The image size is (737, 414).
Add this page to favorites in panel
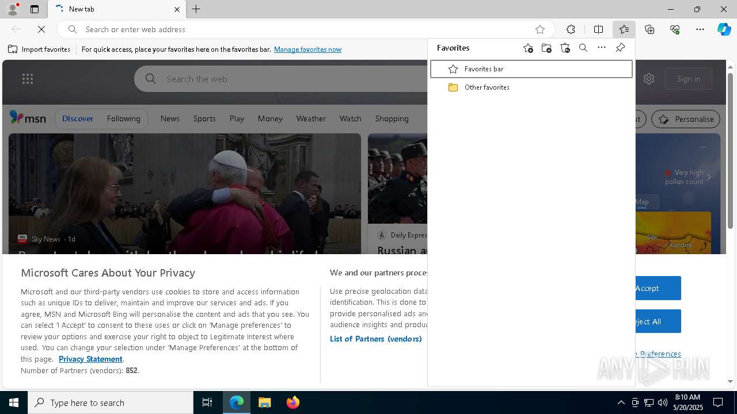tap(528, 48)
